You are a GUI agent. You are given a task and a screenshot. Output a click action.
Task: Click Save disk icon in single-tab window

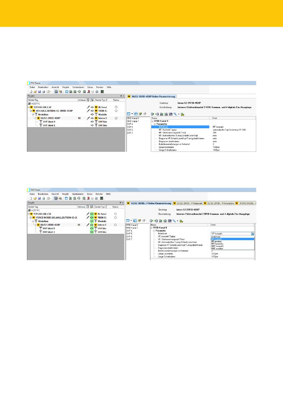39,92
